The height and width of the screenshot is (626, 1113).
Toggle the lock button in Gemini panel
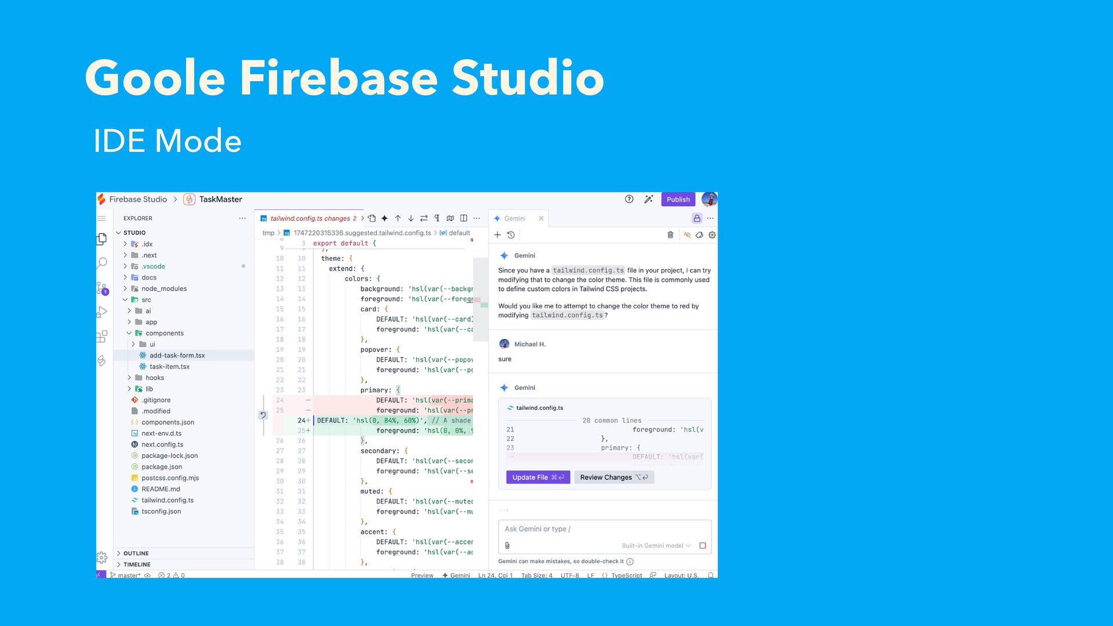[697, 219]
